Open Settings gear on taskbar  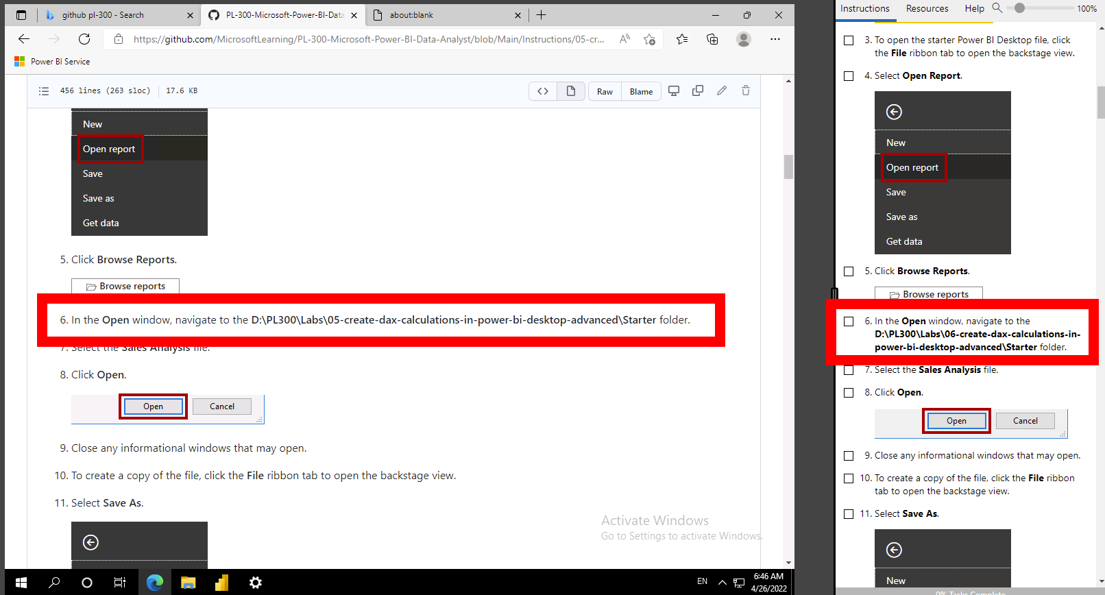pos(256,583)
